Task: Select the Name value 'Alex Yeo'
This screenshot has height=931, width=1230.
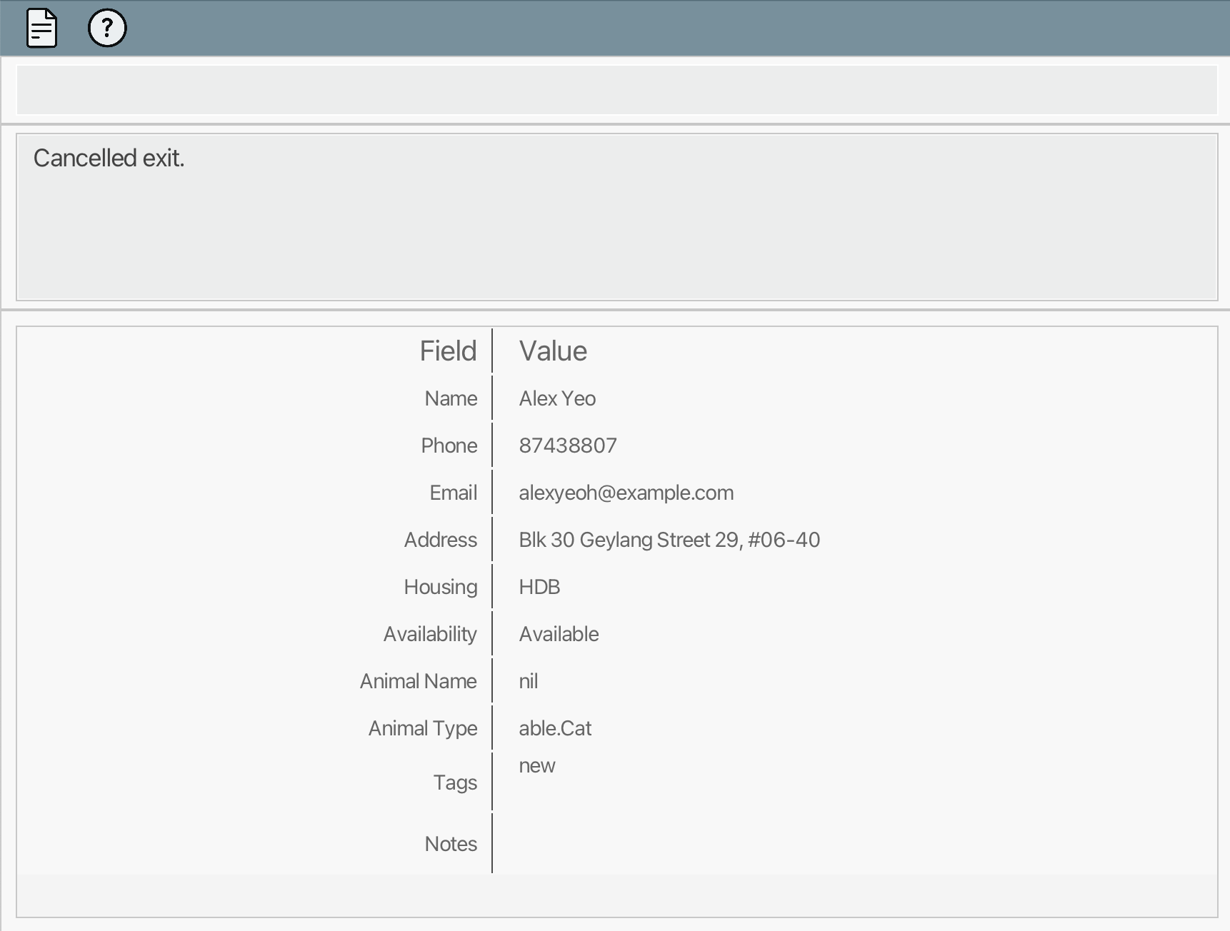Action: [x=557, y=398]
